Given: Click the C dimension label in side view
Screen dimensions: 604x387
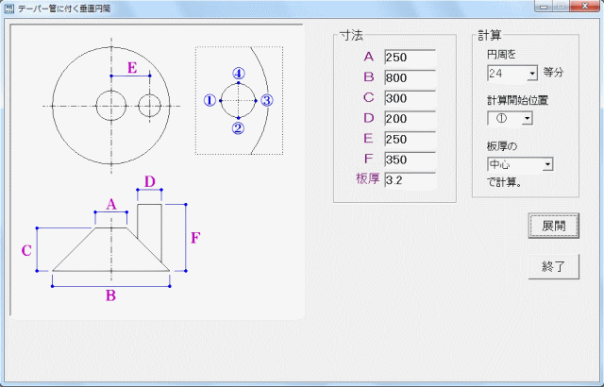Looking at the screenshot, I should tap(26, 251).
